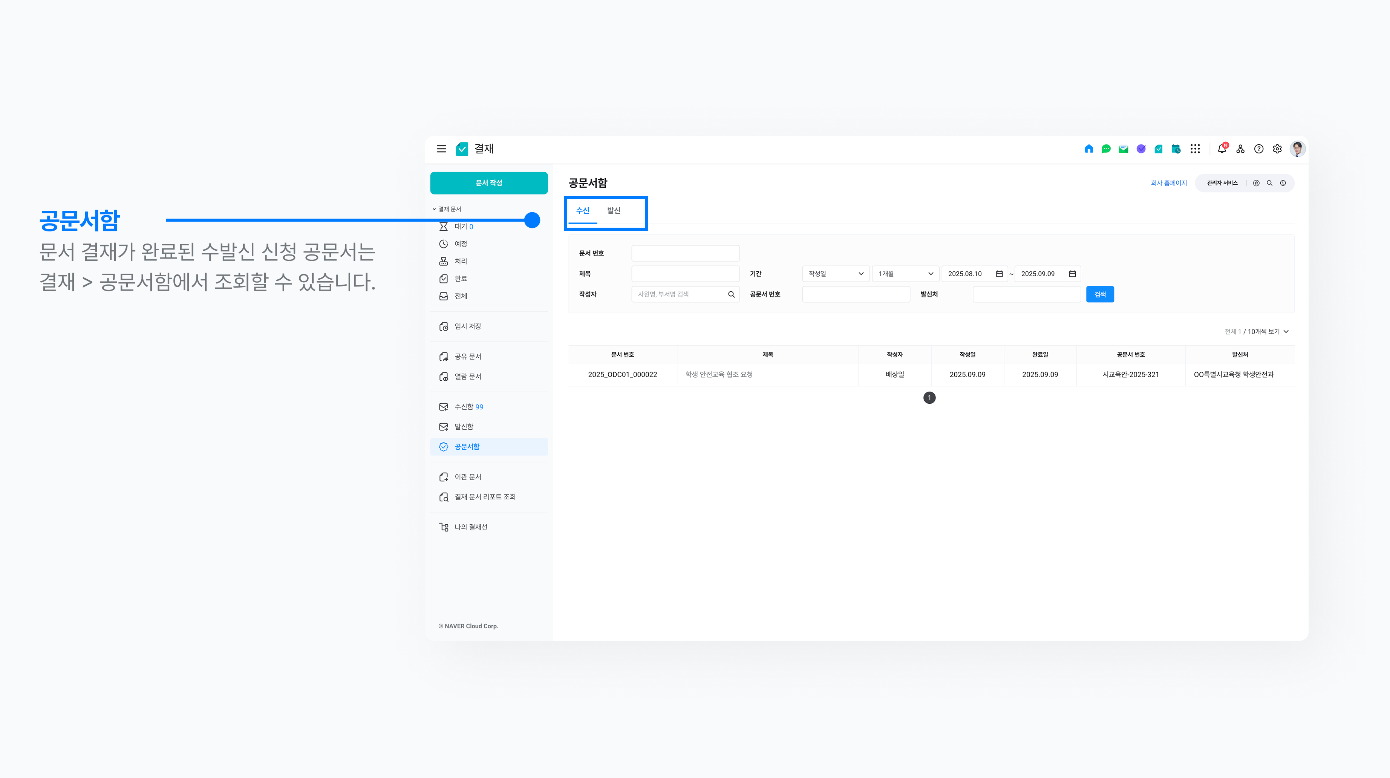Open the organization chart icon
Viewport: 1390px width, 778px height.
1240,149
